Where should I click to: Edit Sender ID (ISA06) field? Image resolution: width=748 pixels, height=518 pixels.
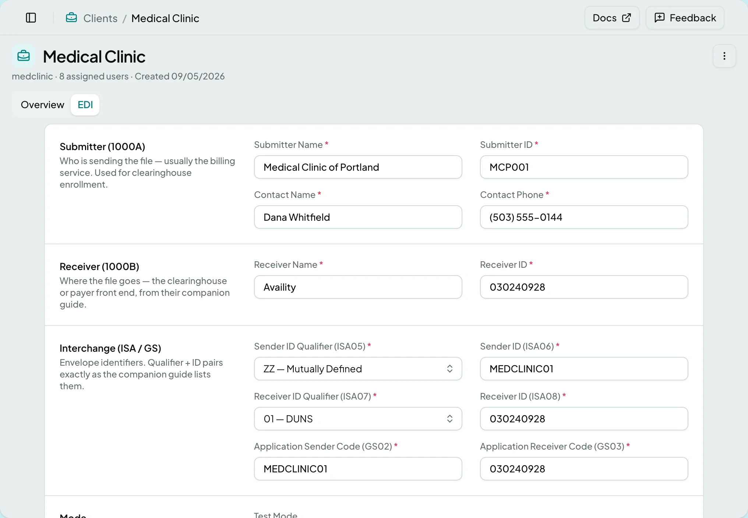tap(584, 369)
